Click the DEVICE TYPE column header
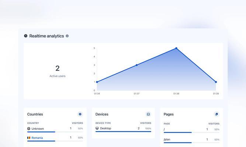This screenshot has height=147, width=246. pyautogui.click(x=103, y=123)
